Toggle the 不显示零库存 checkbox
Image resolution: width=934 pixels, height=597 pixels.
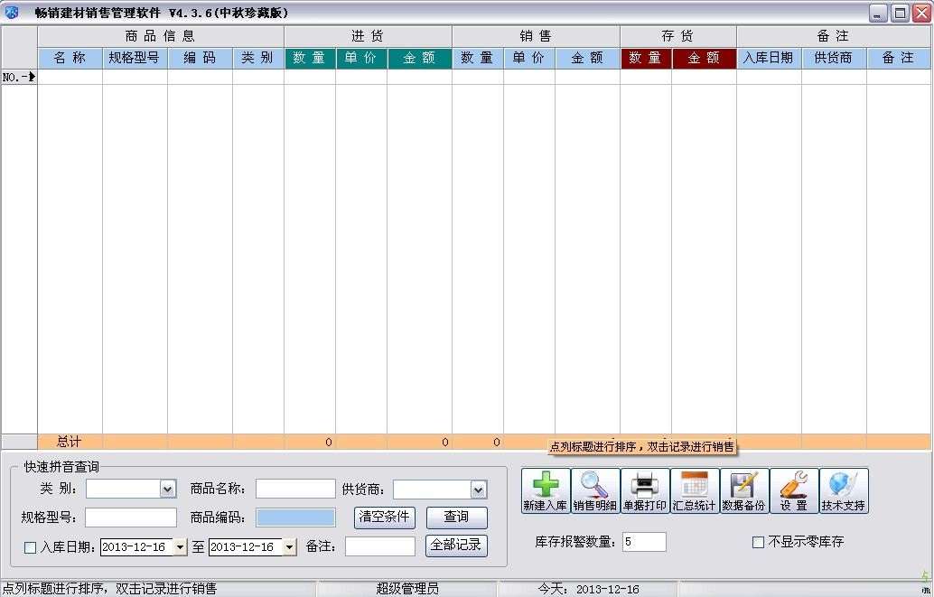(x=758, y=542)
